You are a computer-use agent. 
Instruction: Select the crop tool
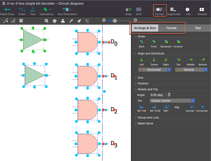point(87,21)
